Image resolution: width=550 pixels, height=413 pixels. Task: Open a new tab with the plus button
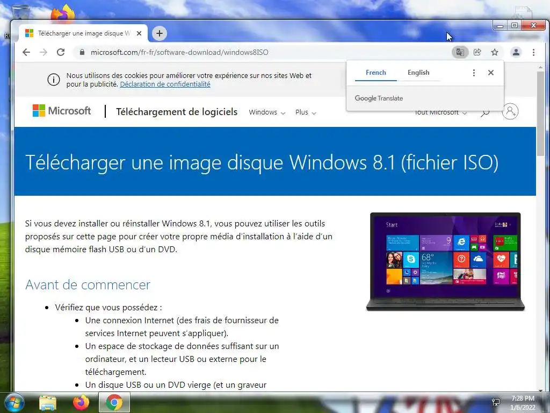pyautogui.click(x=160, y=33)
